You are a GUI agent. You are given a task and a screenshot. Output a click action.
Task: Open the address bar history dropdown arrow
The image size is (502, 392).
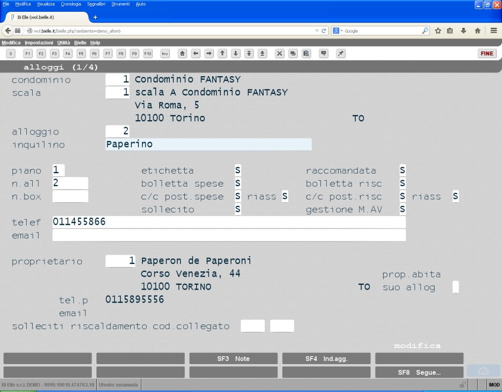[x=317, y=31]
